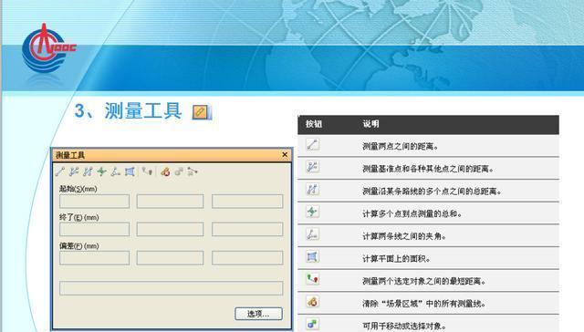
Task: Select Point to Multiple Points tool in dialog toolbar
Action: (74, 171)
